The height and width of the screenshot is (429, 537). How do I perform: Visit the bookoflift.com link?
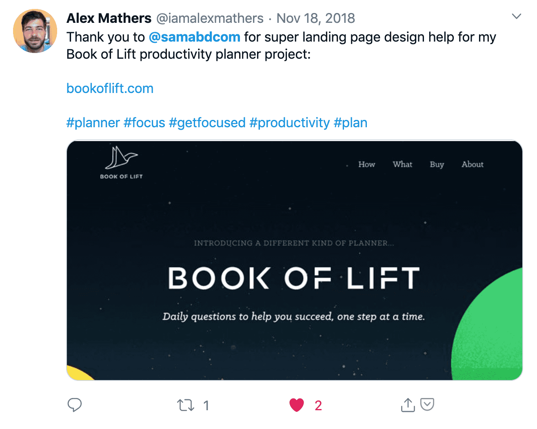pos(110,88)
